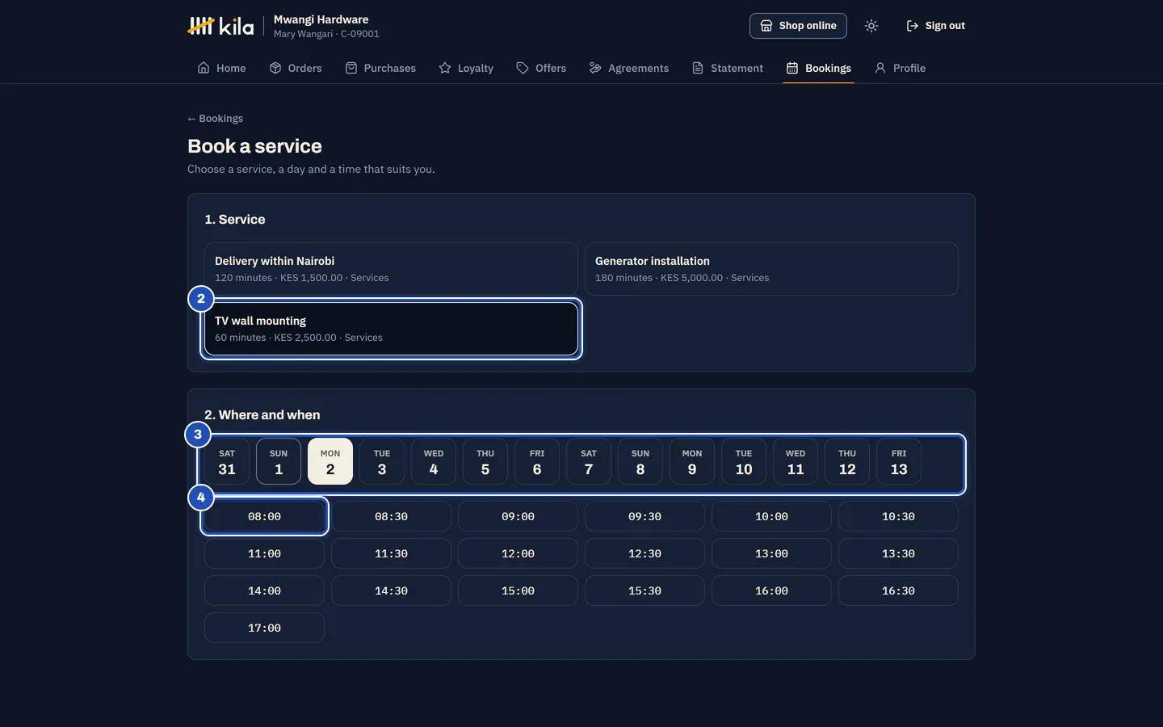Viewport: 1163px width, 727px height.
Task: Select the 14:30 time slot
Action: click(x=391, y=590)
